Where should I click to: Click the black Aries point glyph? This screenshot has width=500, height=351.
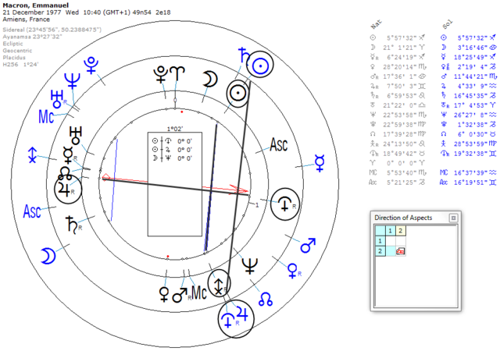point(177,74)
